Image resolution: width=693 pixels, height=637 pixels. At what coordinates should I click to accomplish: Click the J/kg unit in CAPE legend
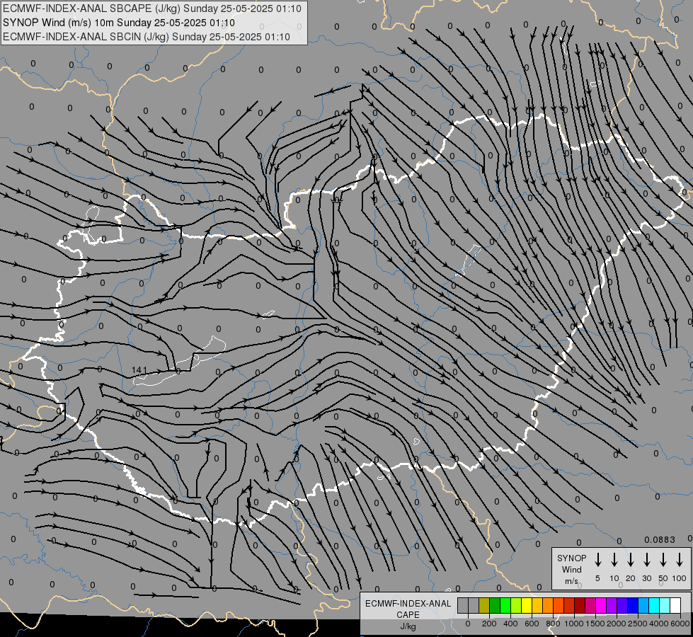408,626
